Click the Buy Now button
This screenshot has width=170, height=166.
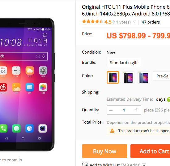point(104,151)
